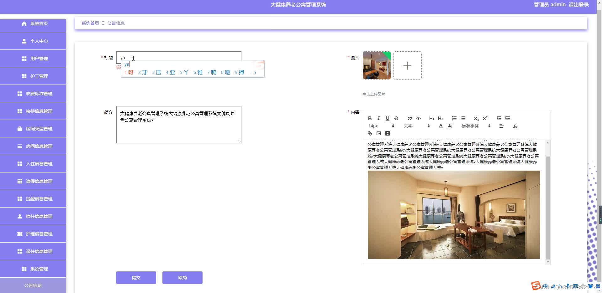Viewport: 602px width, 293px height.
Task: Create a numbered list
Action: 454,118
